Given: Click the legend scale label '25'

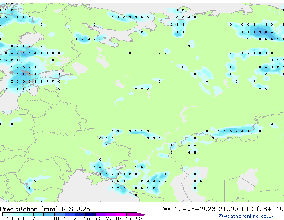Looking at the screenshot, I should 87,218.
